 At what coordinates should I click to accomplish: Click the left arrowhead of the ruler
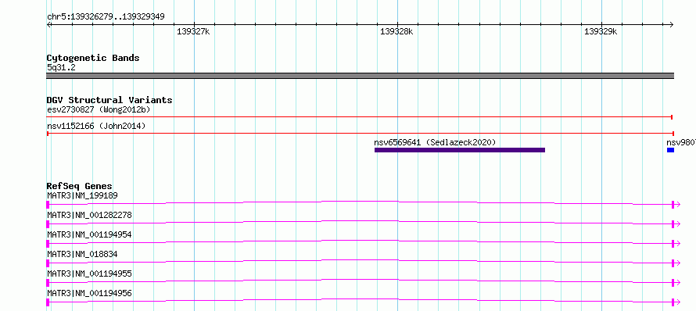coord(48,24)
